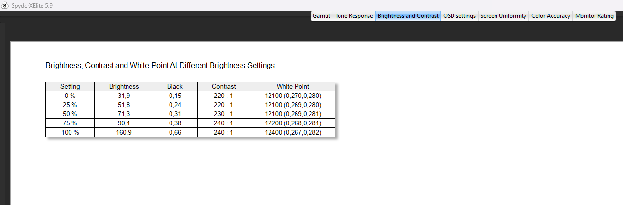623x205 pixels.
Task: Click the Setting column header
Action: click(x=70, y=86)
